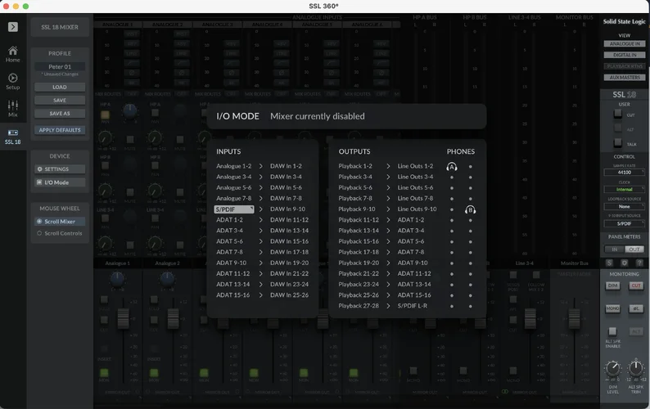
Task: Toggle the USER CUT switch
Action: 618,114
